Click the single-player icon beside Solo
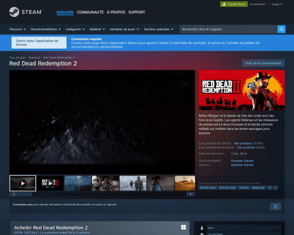 click(202, 228)
